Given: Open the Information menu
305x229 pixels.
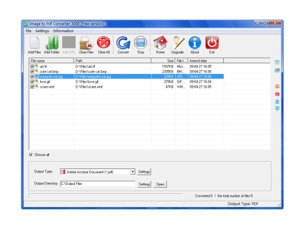Looking at the screenshot, I should click(63, 31).
